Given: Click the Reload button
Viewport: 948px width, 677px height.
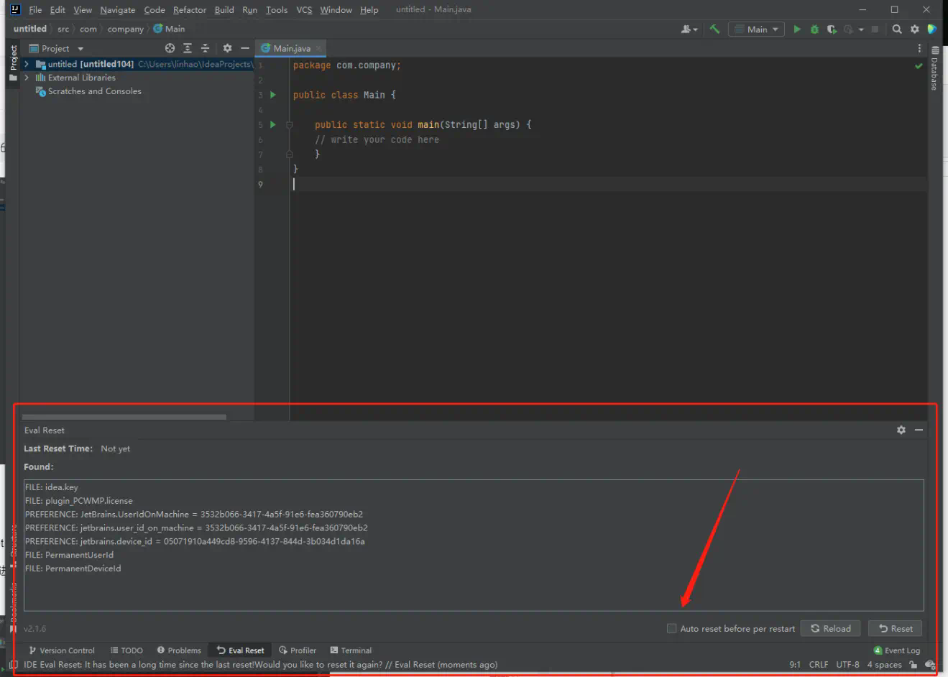Looking at the screenshot, I should point(831,628).
